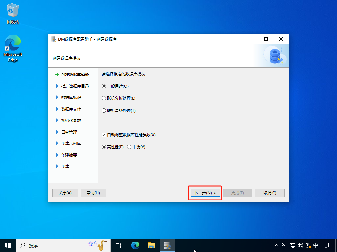Minimize the DM数据库配置助手 window
The image size is (337, 252).
(251, 39)
